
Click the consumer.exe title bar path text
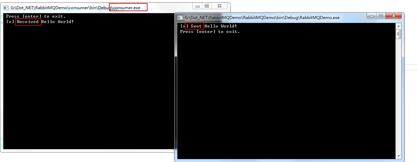(75, 7)
